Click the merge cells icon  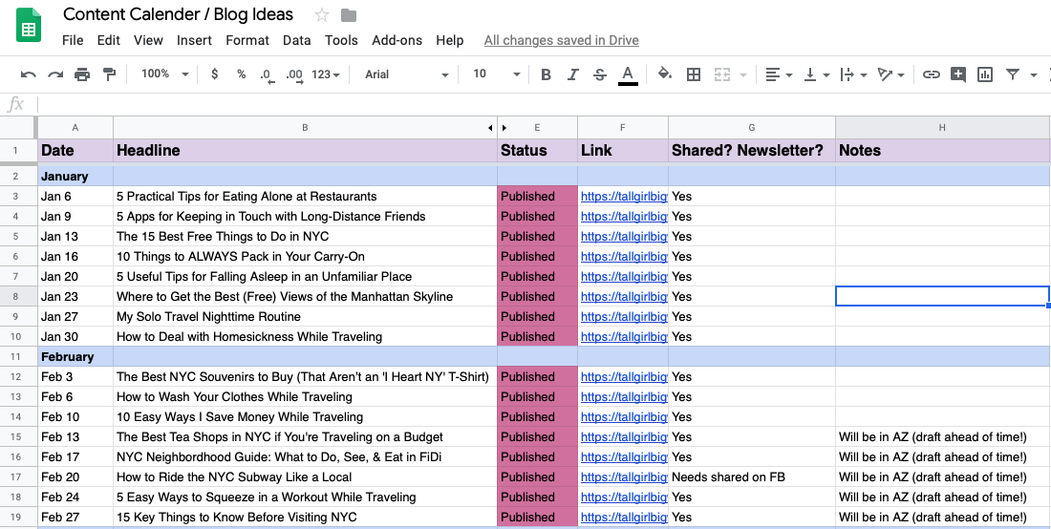(722, 74)
